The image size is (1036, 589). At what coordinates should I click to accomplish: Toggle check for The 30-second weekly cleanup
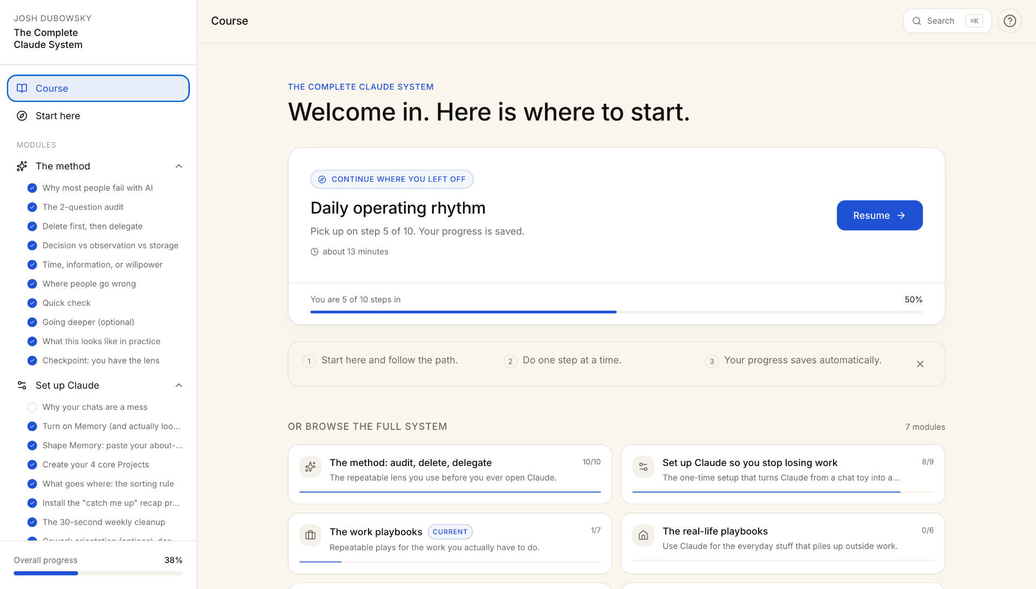[x=32, y=522]
